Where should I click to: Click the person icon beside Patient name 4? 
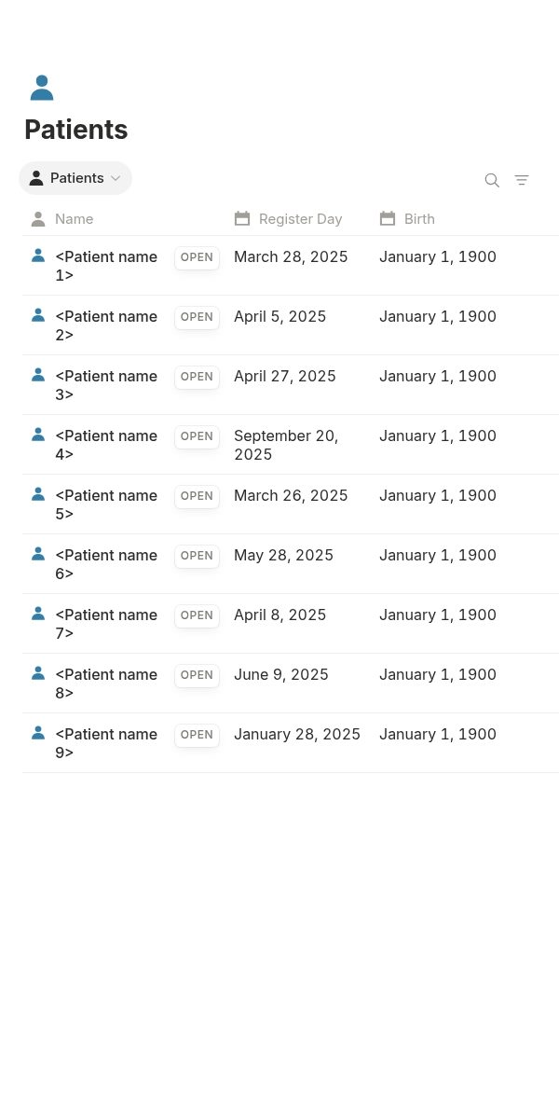point(38,435)
